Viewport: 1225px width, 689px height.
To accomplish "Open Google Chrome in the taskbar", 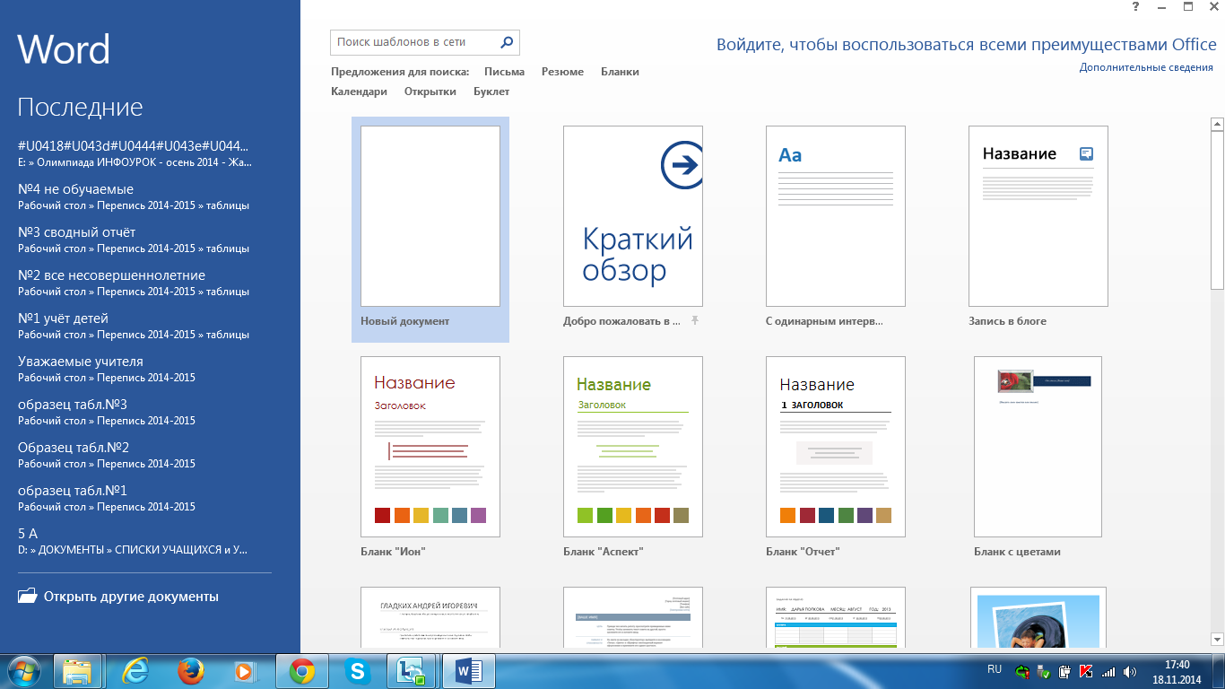I will [x=302, y=671].
